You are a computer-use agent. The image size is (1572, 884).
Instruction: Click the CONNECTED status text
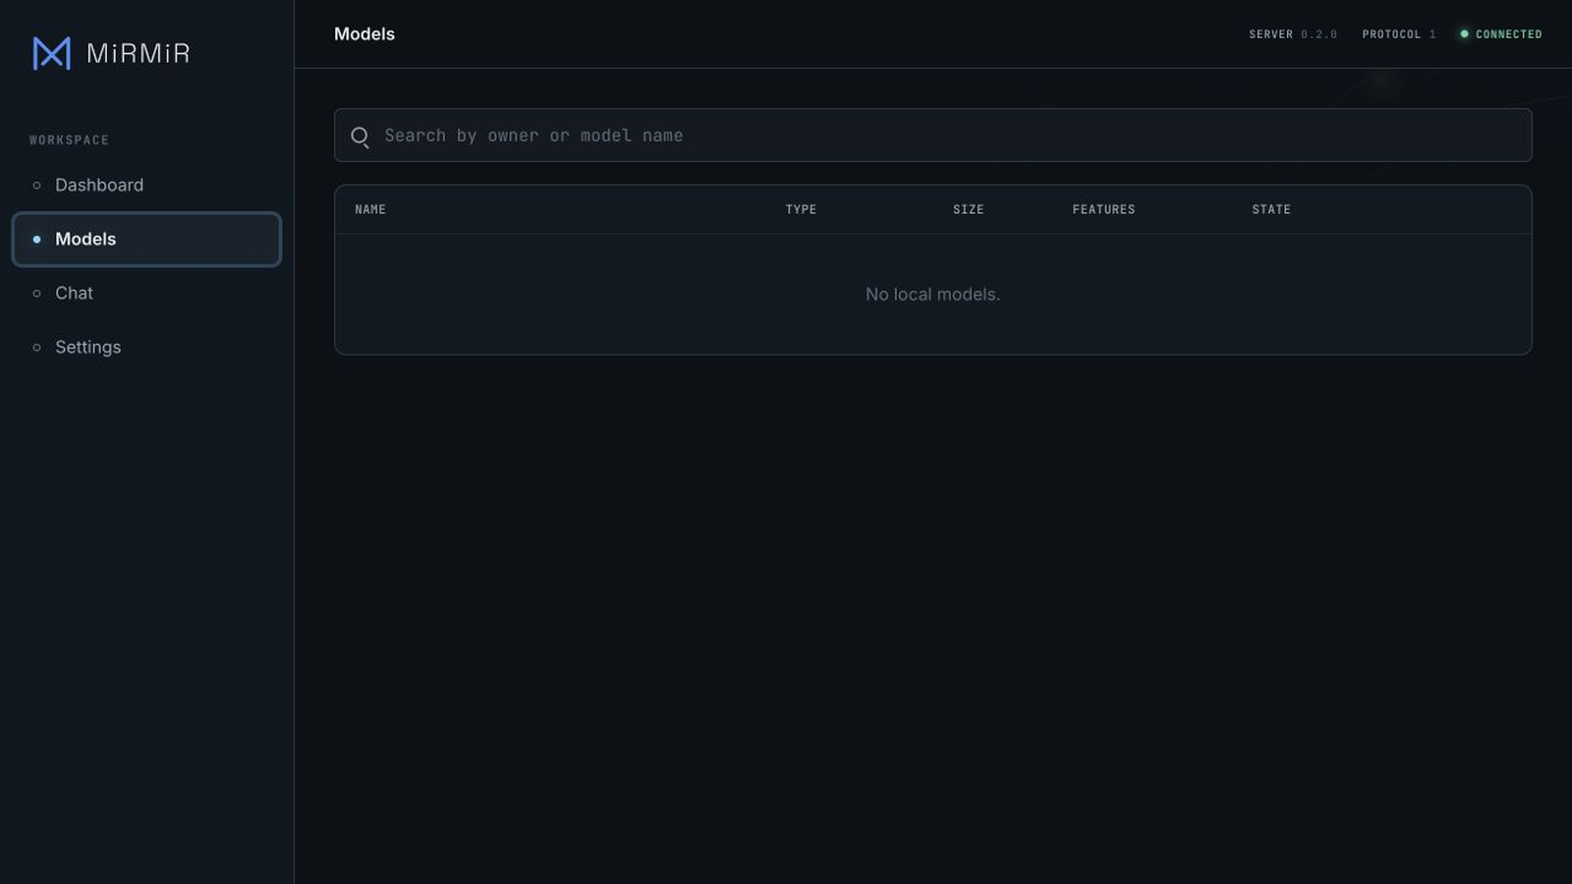[1509, 34]
